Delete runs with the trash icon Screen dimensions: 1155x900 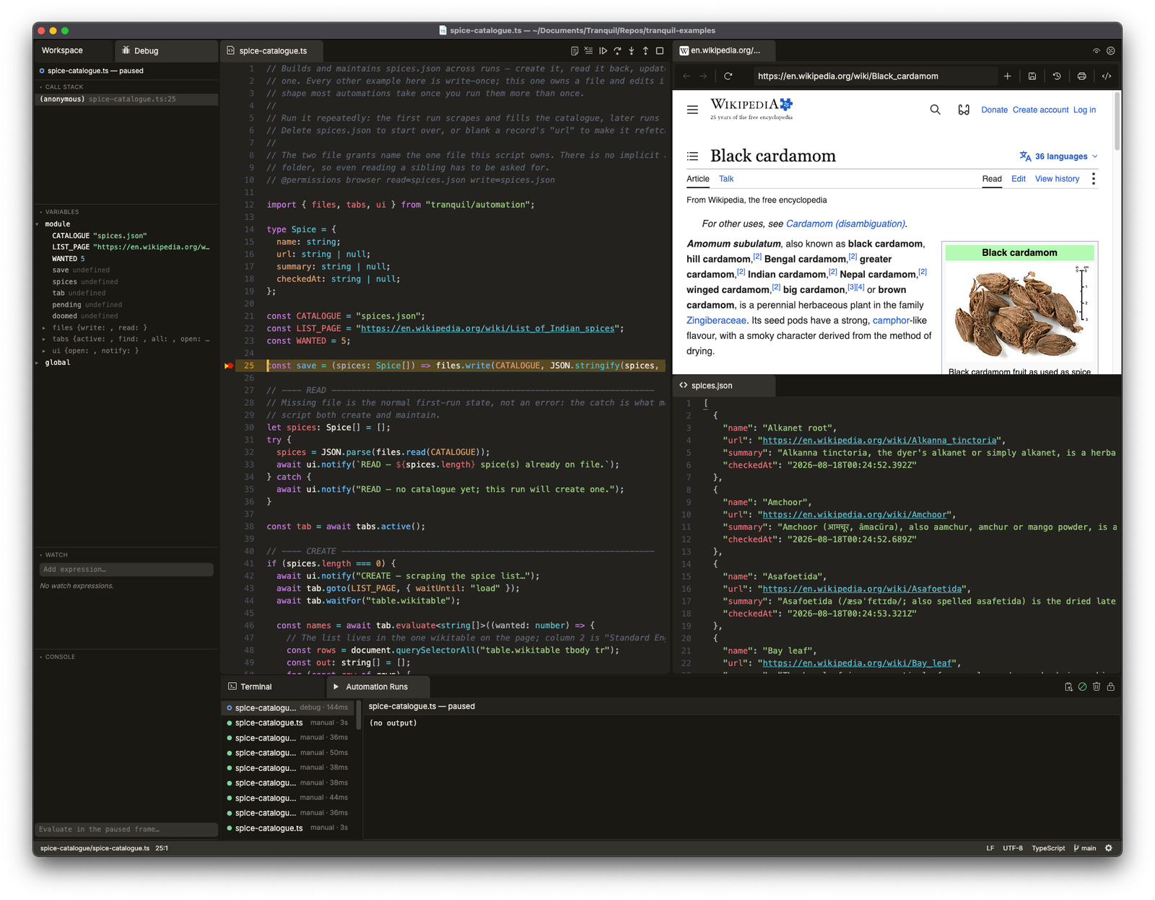pyautogui.click(x=1097, y=687)
